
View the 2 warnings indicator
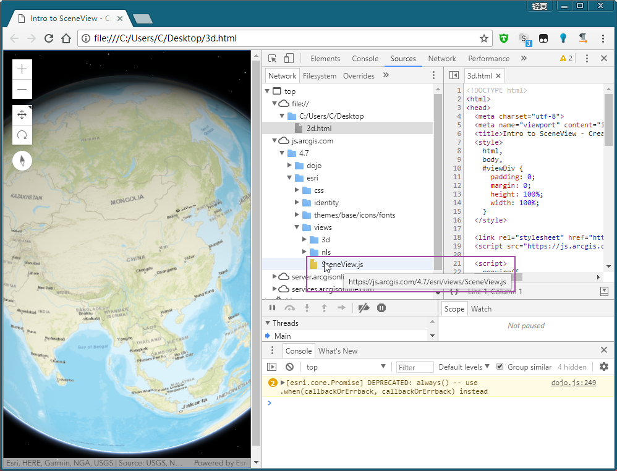[x=566, y=58]
